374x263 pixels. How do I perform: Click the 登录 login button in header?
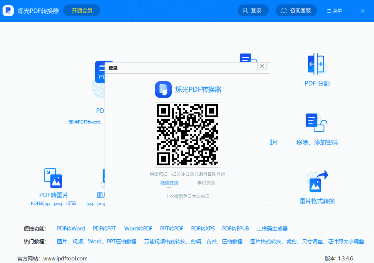253,10
